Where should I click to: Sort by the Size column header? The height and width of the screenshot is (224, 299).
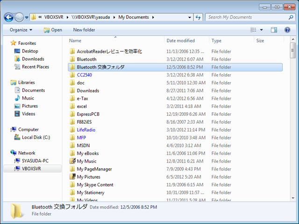point(260,41)
